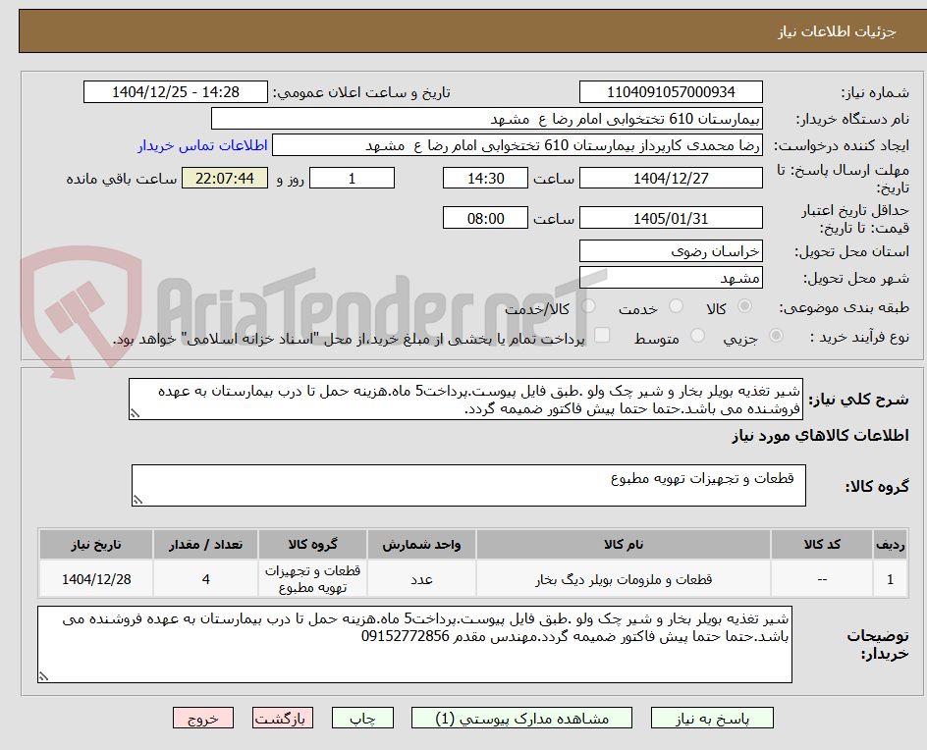
Task: Click the deadline time field 14:30
Action: tap(485, 178)
